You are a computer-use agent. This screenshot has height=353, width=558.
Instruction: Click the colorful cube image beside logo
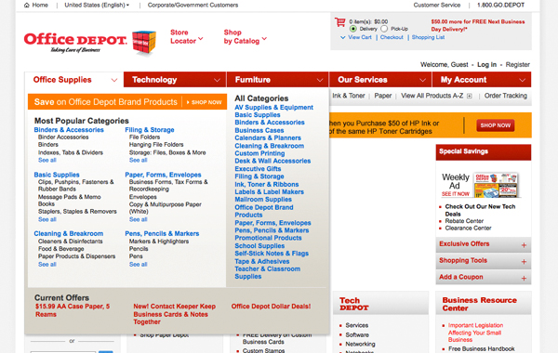click(x=144, y=43)
